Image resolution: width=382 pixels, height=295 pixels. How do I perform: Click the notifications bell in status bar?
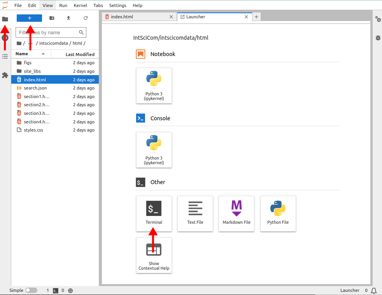[374, 291]
